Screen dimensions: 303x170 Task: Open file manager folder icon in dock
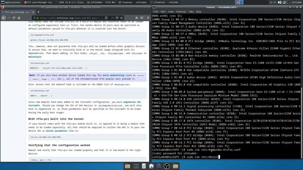click(x=127, y=166)
